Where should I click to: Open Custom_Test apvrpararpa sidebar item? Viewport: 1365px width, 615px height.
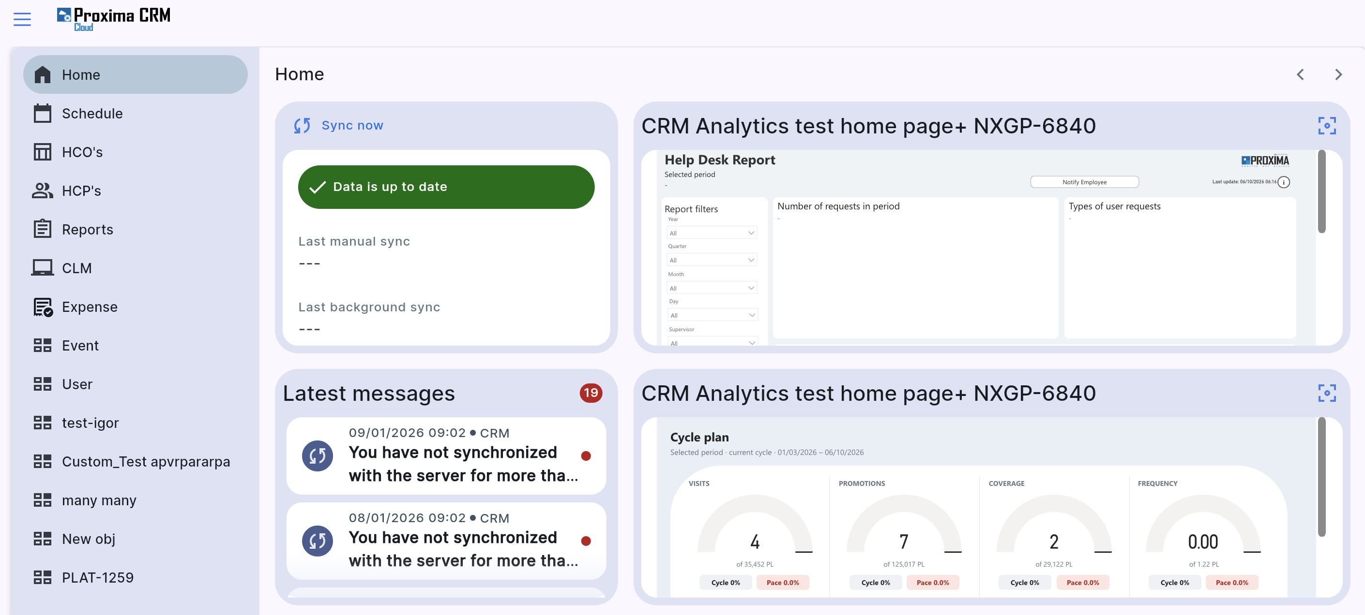136,462
